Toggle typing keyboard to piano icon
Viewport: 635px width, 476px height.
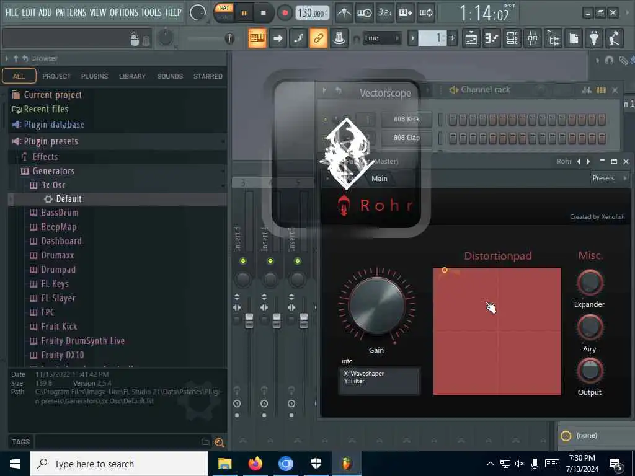point(257,38)
